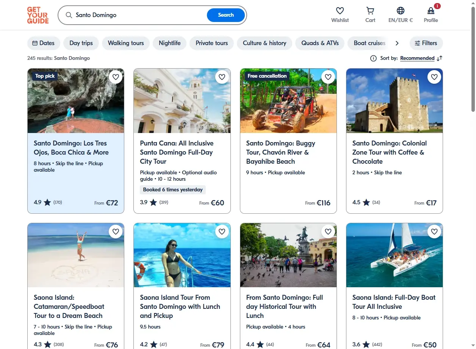Image resolution: width=476 pixels, height=349 pixels.
Task: Click the plaza with pigeons photo
Action: [x=288, y=255]
